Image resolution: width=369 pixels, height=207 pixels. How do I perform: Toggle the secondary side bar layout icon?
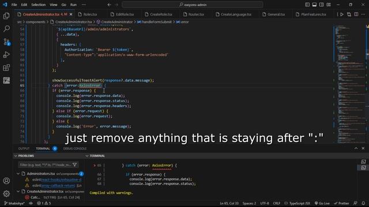coord(322,5)
